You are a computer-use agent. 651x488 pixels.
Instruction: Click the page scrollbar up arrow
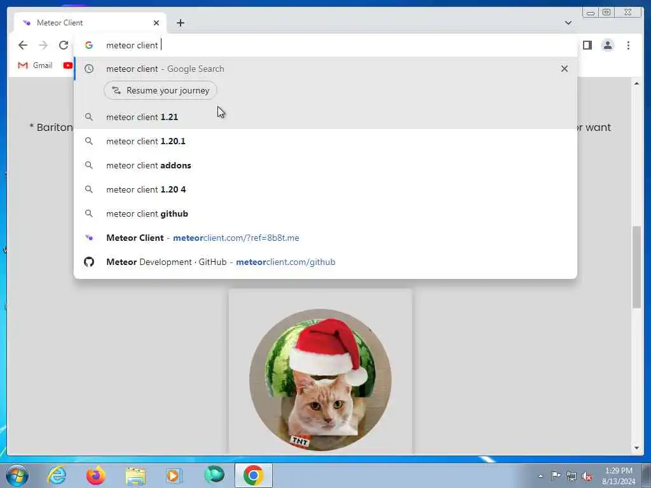(636, 83)
